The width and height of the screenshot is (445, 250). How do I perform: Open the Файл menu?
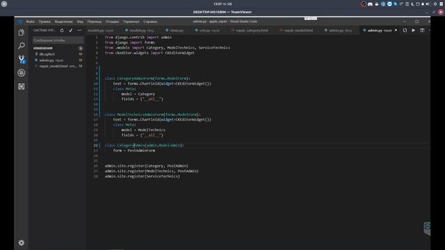30,22
